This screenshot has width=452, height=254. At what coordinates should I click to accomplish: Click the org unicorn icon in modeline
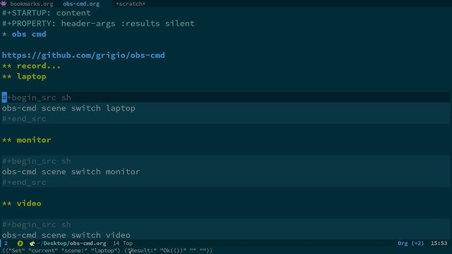(32, 243)
